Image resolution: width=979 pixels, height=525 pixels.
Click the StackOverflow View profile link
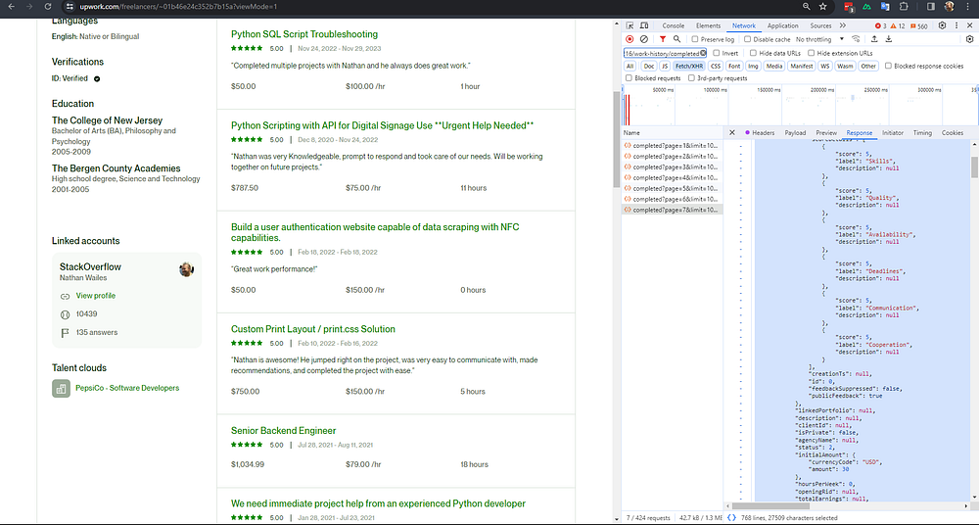(95, 296)
